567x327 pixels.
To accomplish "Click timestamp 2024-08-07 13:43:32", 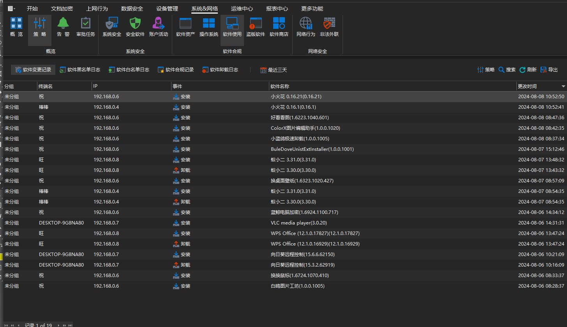I will [541, 170].
